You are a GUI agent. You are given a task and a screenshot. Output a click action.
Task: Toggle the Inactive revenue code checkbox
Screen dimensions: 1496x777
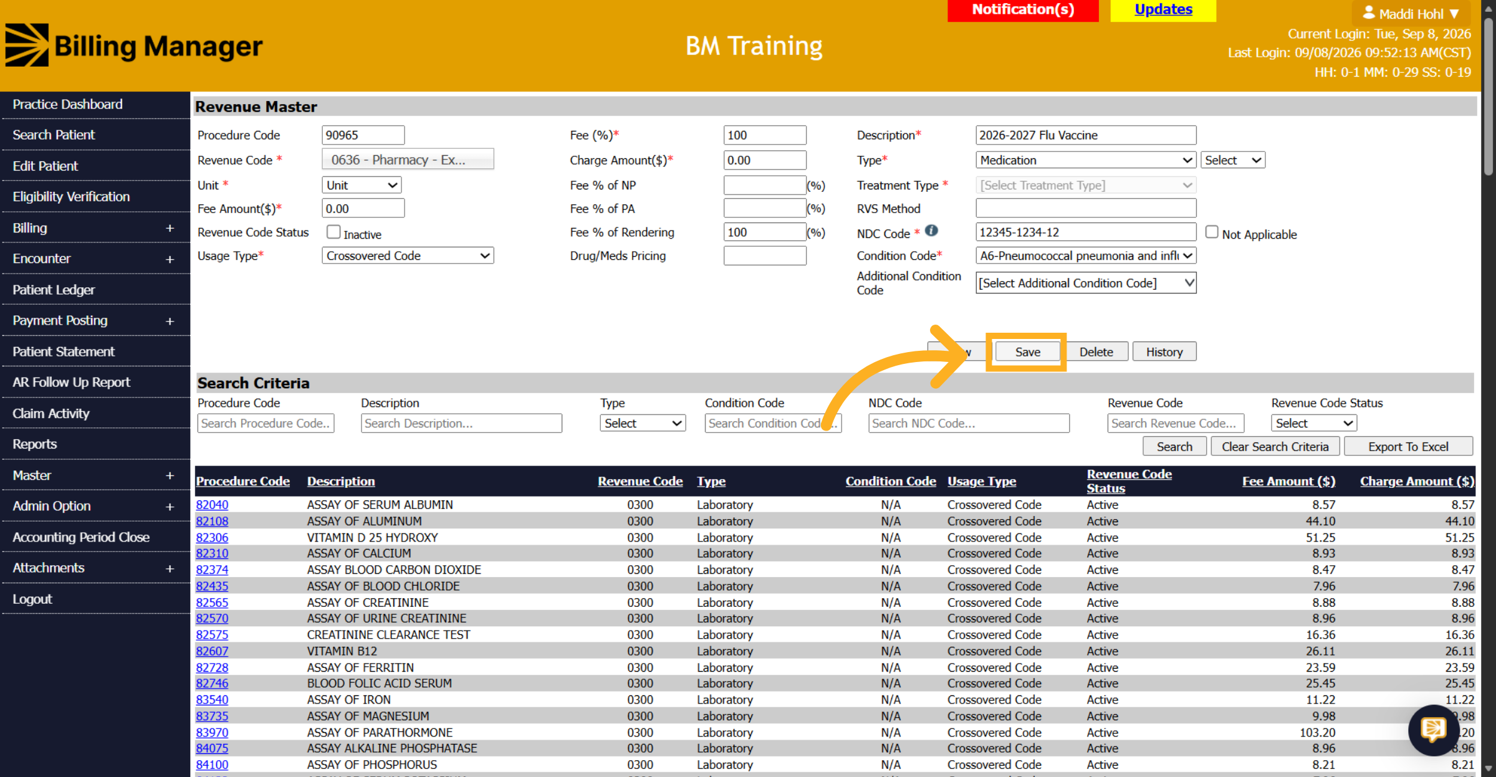tap(333, 232)
